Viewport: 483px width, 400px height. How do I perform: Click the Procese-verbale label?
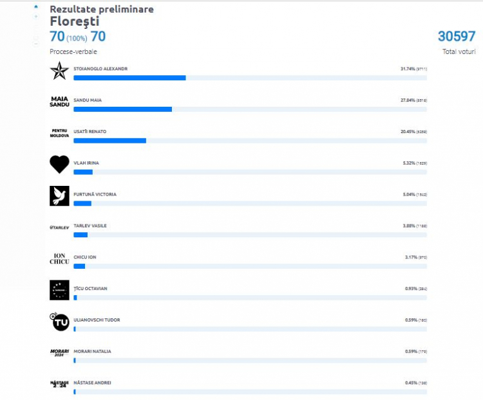tap(73, 51)
